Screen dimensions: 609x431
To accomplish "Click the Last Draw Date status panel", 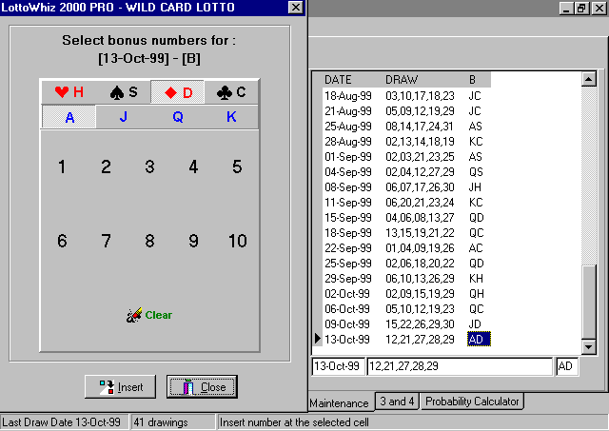I will pos(65,422).
